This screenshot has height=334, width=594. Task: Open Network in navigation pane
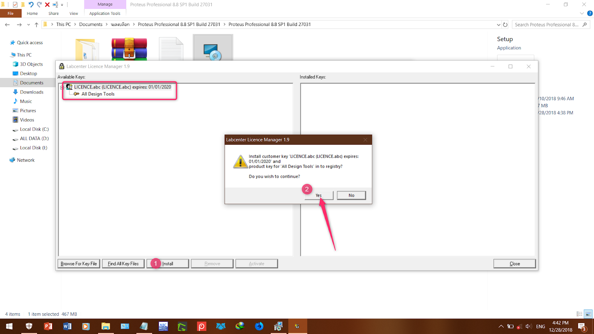(26, 160)
